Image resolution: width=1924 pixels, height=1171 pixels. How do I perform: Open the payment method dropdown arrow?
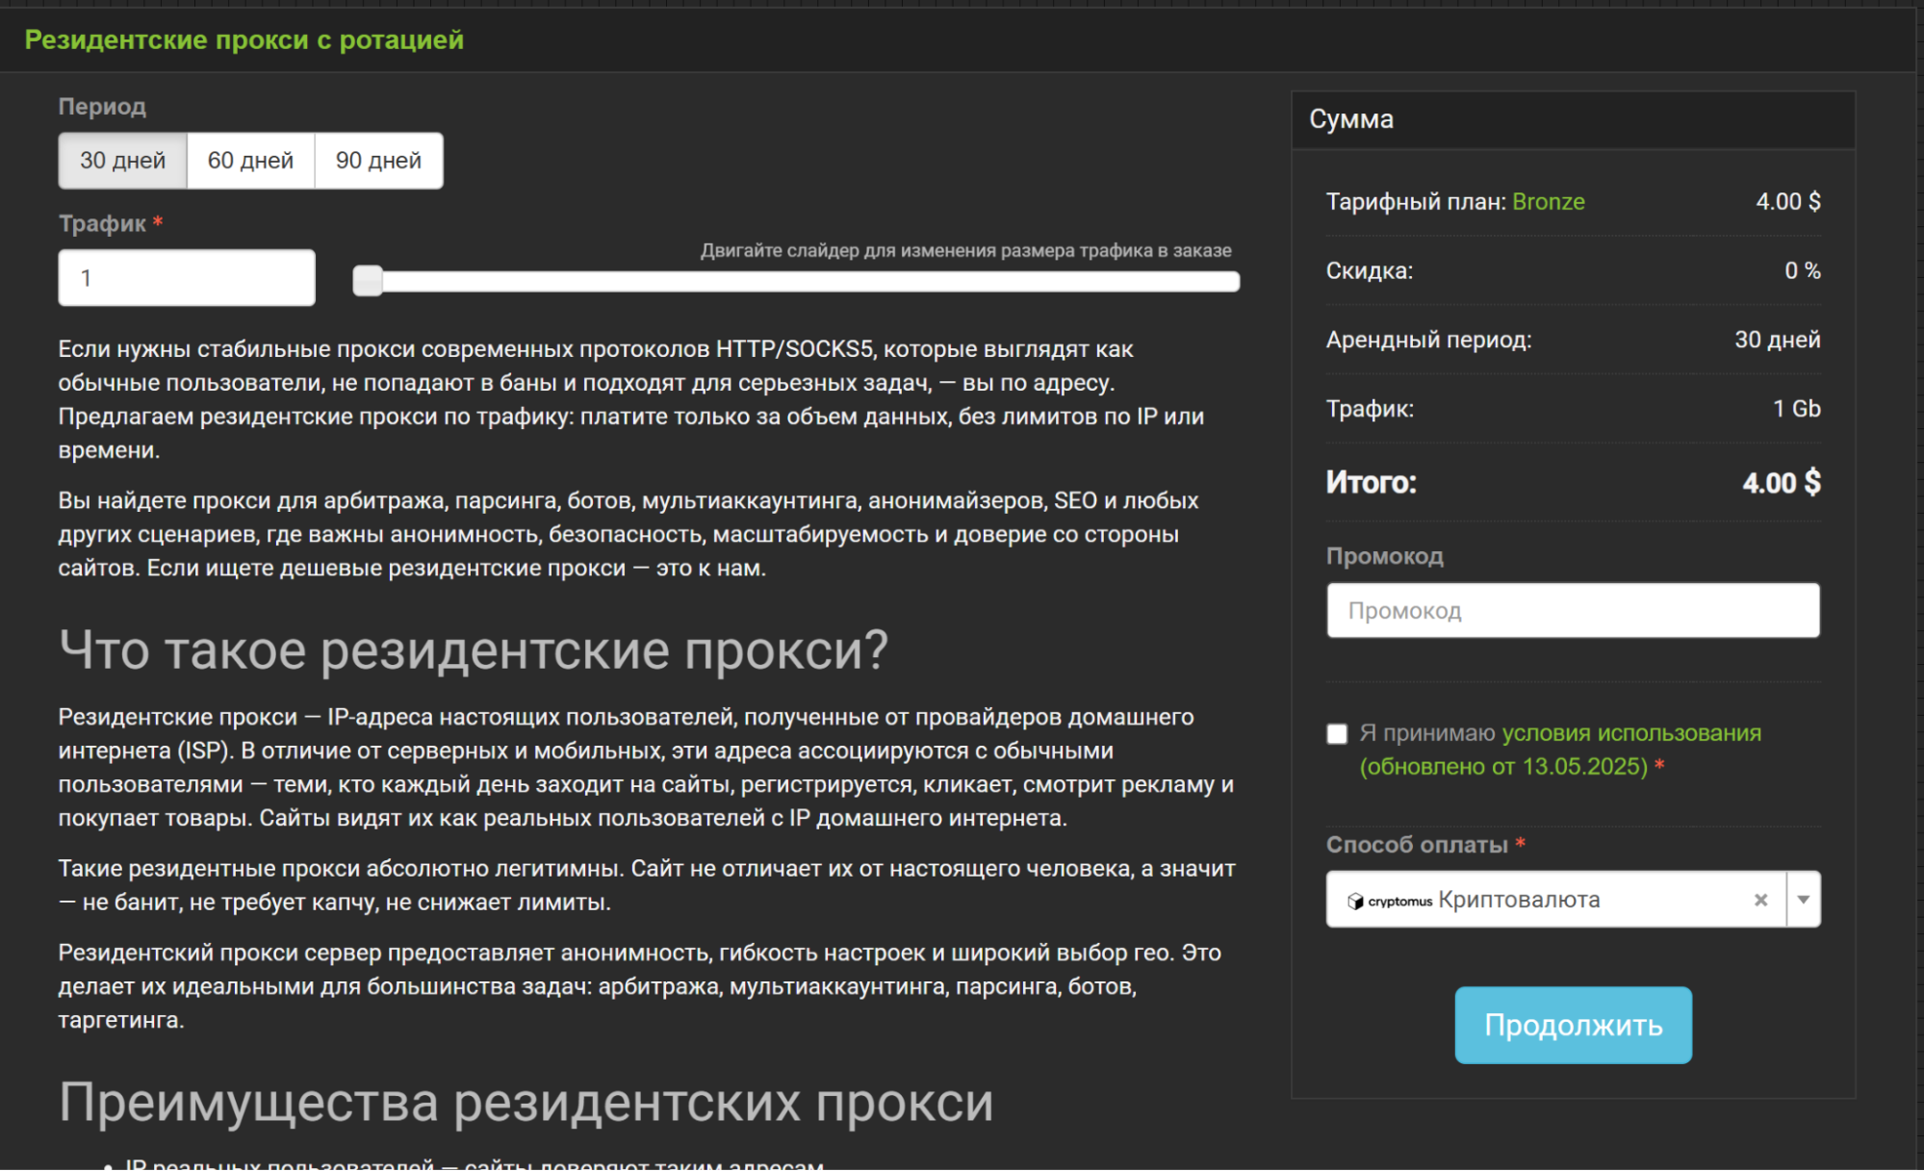pyautogui.click(x=1805, y=900)
